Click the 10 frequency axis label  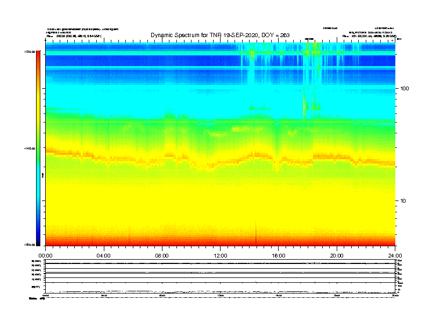click(403, 201)
